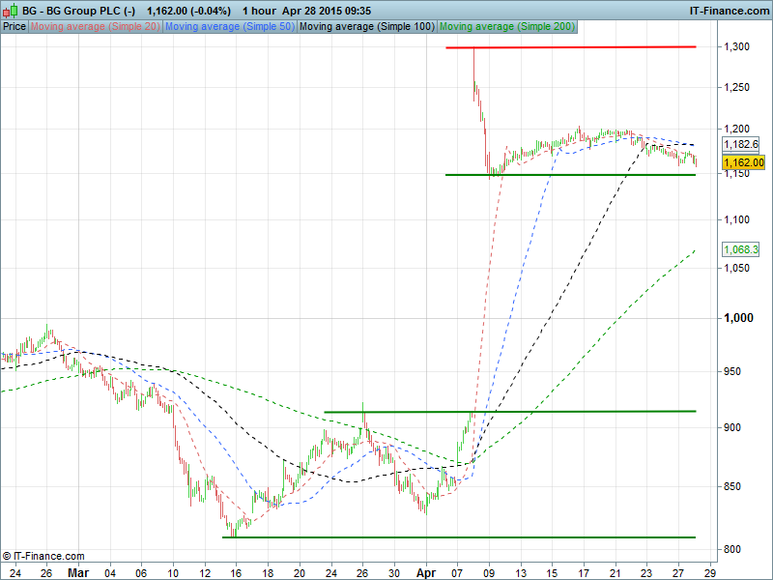Click the 1,182.6 moving average value tag
The width and height of the screenshot is (773, 580).
[x=740, y=144]
